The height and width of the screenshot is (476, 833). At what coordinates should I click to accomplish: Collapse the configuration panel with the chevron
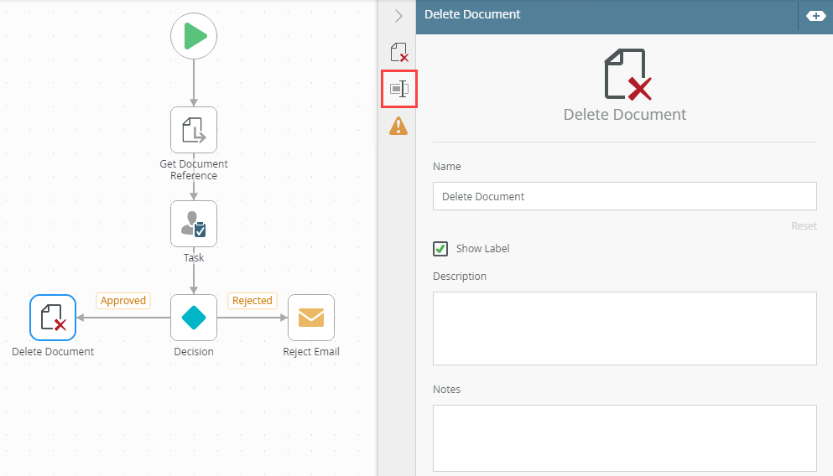(398, 15)
